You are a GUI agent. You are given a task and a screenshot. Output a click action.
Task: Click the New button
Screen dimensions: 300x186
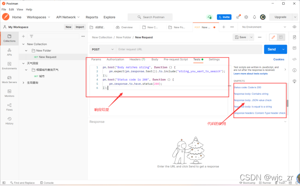point(69,27)
